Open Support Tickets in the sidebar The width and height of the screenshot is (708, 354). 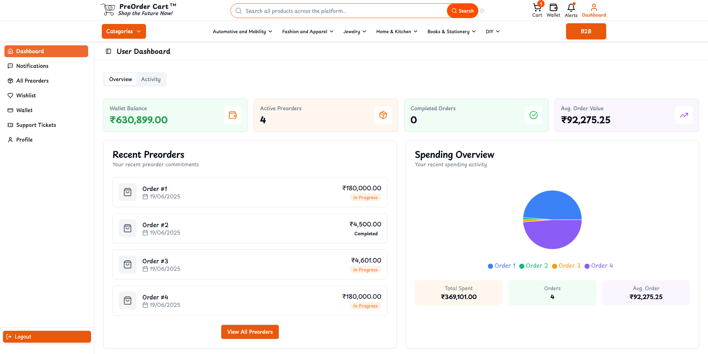click(36, 125)
